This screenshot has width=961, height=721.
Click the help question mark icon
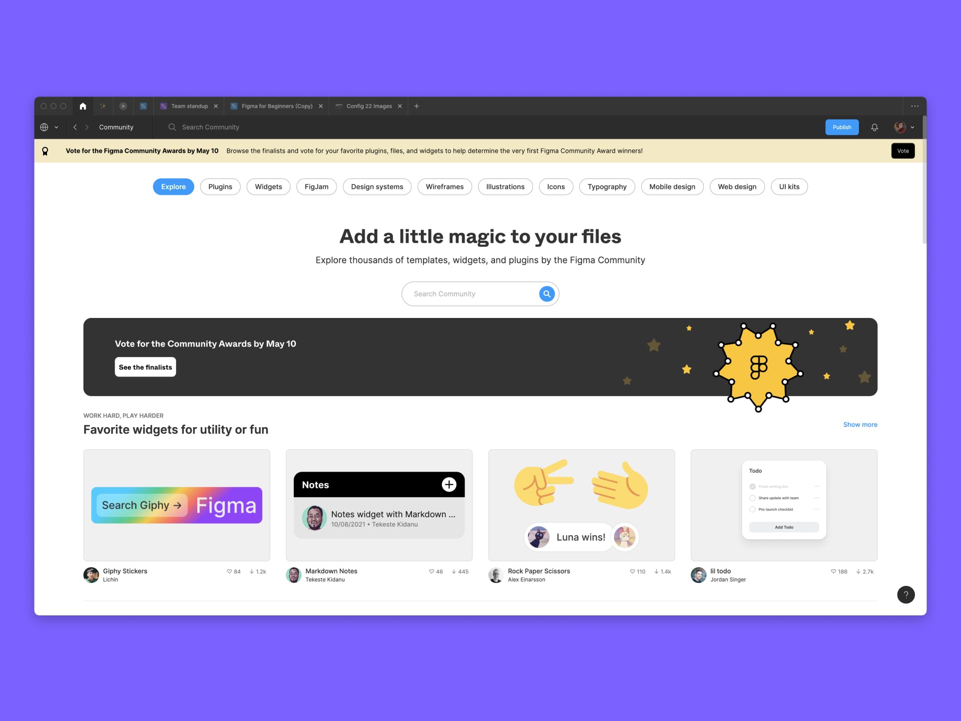pos(906,594)
